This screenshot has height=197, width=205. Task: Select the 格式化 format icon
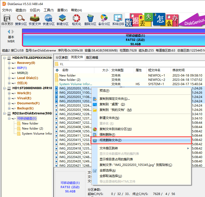pyautogui.click(x=76, y=20)
